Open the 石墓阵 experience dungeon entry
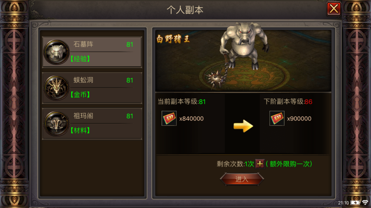 [92, 52]
